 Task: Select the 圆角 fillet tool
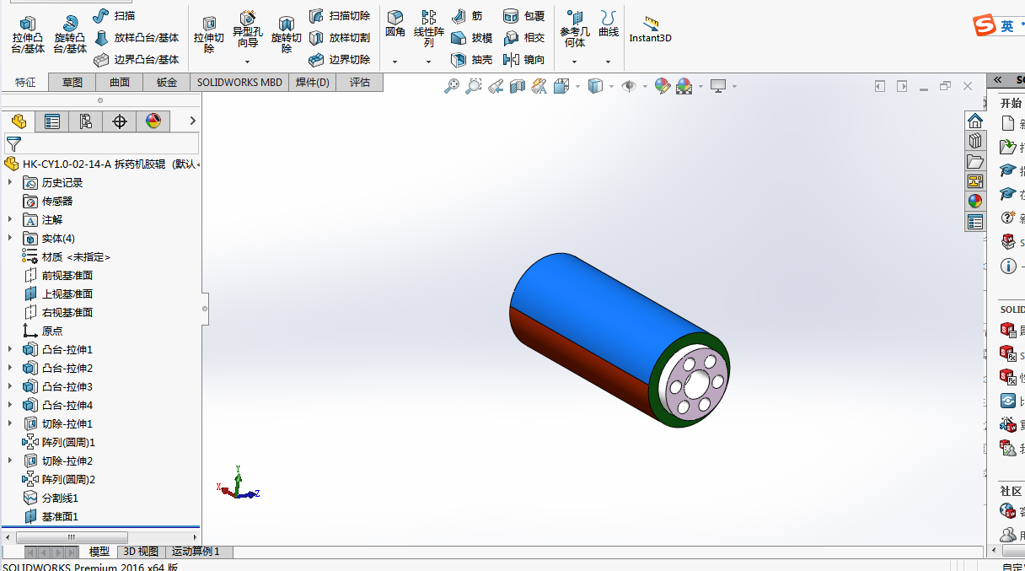coord(395,24)
